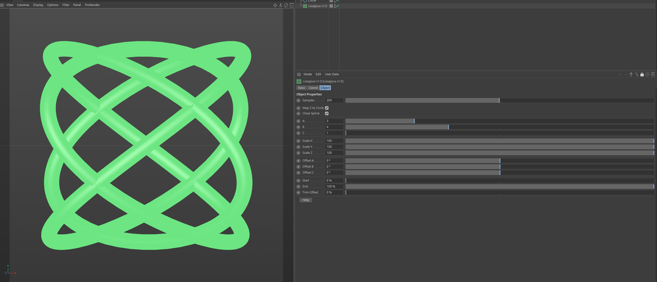The image size is (657, 282).
Task: Click the Map Z to Circle keyframe circle
Action: point(298,108)
